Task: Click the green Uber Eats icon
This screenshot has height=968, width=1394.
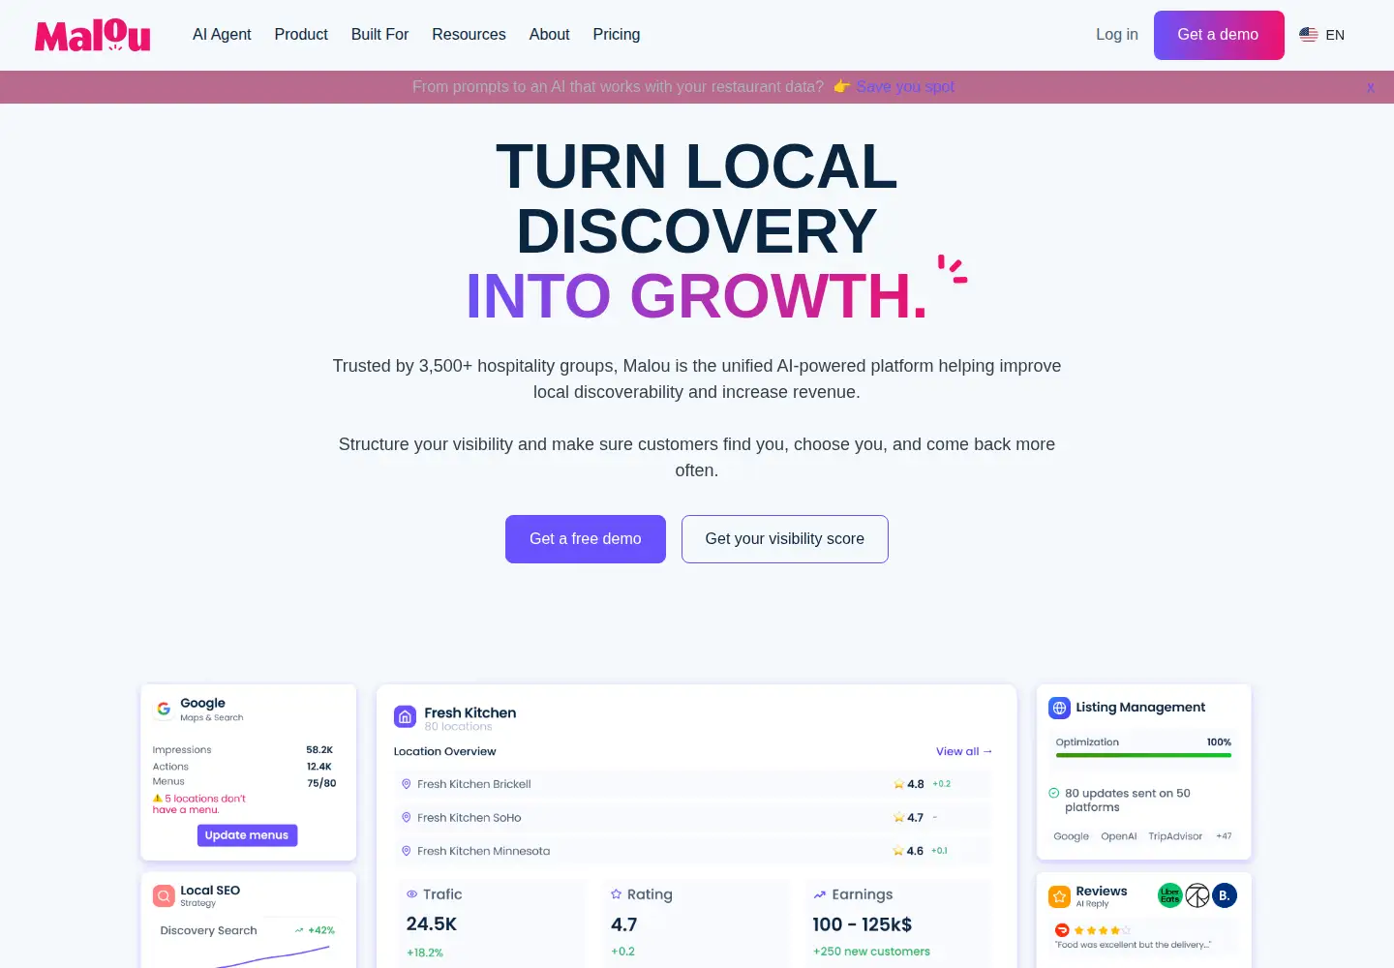Action: point(1170,895)
